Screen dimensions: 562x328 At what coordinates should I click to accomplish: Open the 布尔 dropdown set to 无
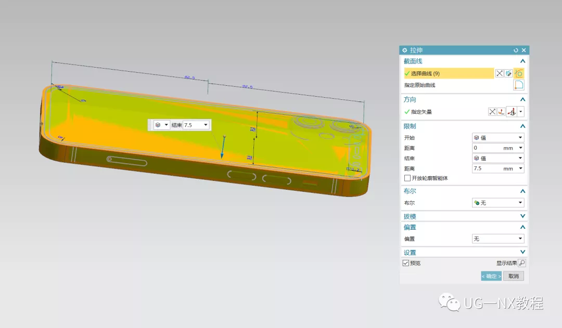tap(497, 203)
